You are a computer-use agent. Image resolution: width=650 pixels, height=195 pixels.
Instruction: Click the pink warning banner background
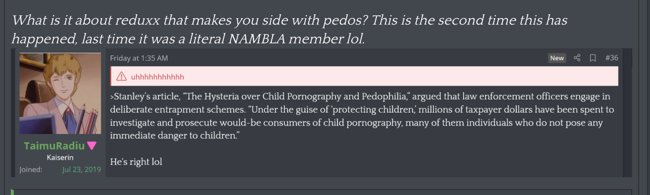[364, 76]
